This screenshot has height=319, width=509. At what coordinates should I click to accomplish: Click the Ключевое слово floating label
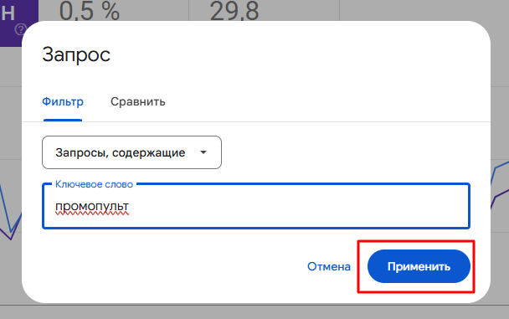[94, 184]
